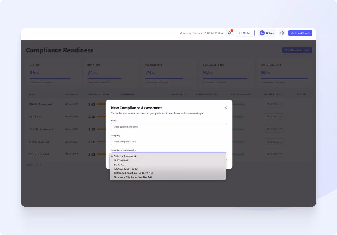Click the Colorado SB21-169 92% summary card

click(227, 73)
